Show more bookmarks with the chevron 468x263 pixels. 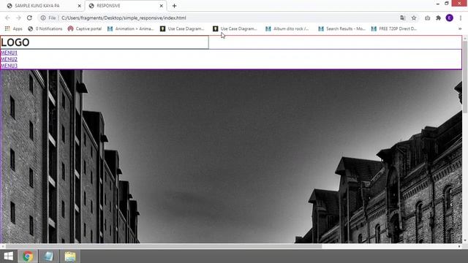coord(460,28)
